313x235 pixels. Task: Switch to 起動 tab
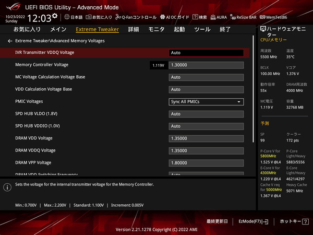[179, 29]
